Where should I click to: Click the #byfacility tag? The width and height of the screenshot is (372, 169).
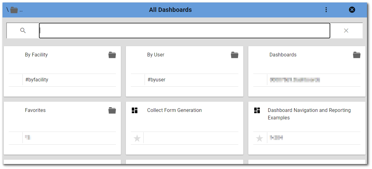click(x=37, y=80)
